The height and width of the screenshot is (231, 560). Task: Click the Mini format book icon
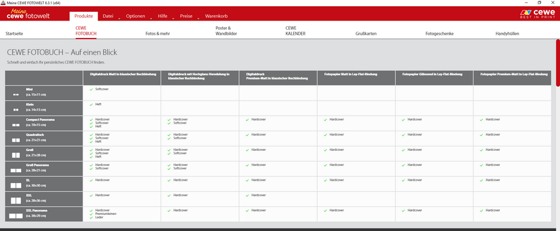[x=16, y=95]
